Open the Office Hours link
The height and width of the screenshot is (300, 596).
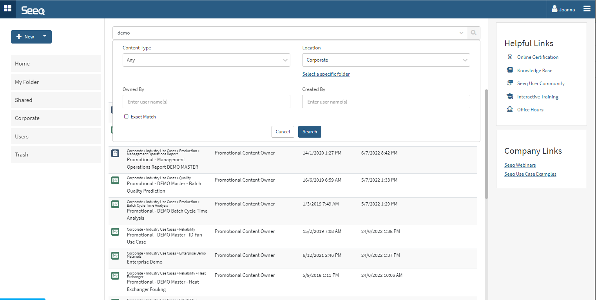(x=530, y=110)
